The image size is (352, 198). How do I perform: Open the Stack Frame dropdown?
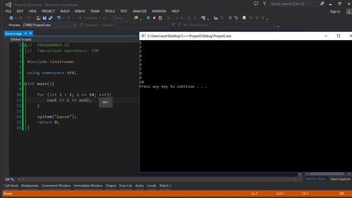coord(243,25)
